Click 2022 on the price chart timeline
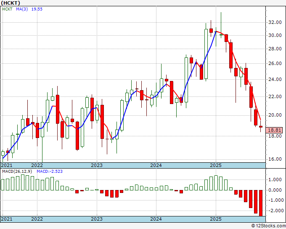Screen dimensions: 286x229 [x=37, y=165]
